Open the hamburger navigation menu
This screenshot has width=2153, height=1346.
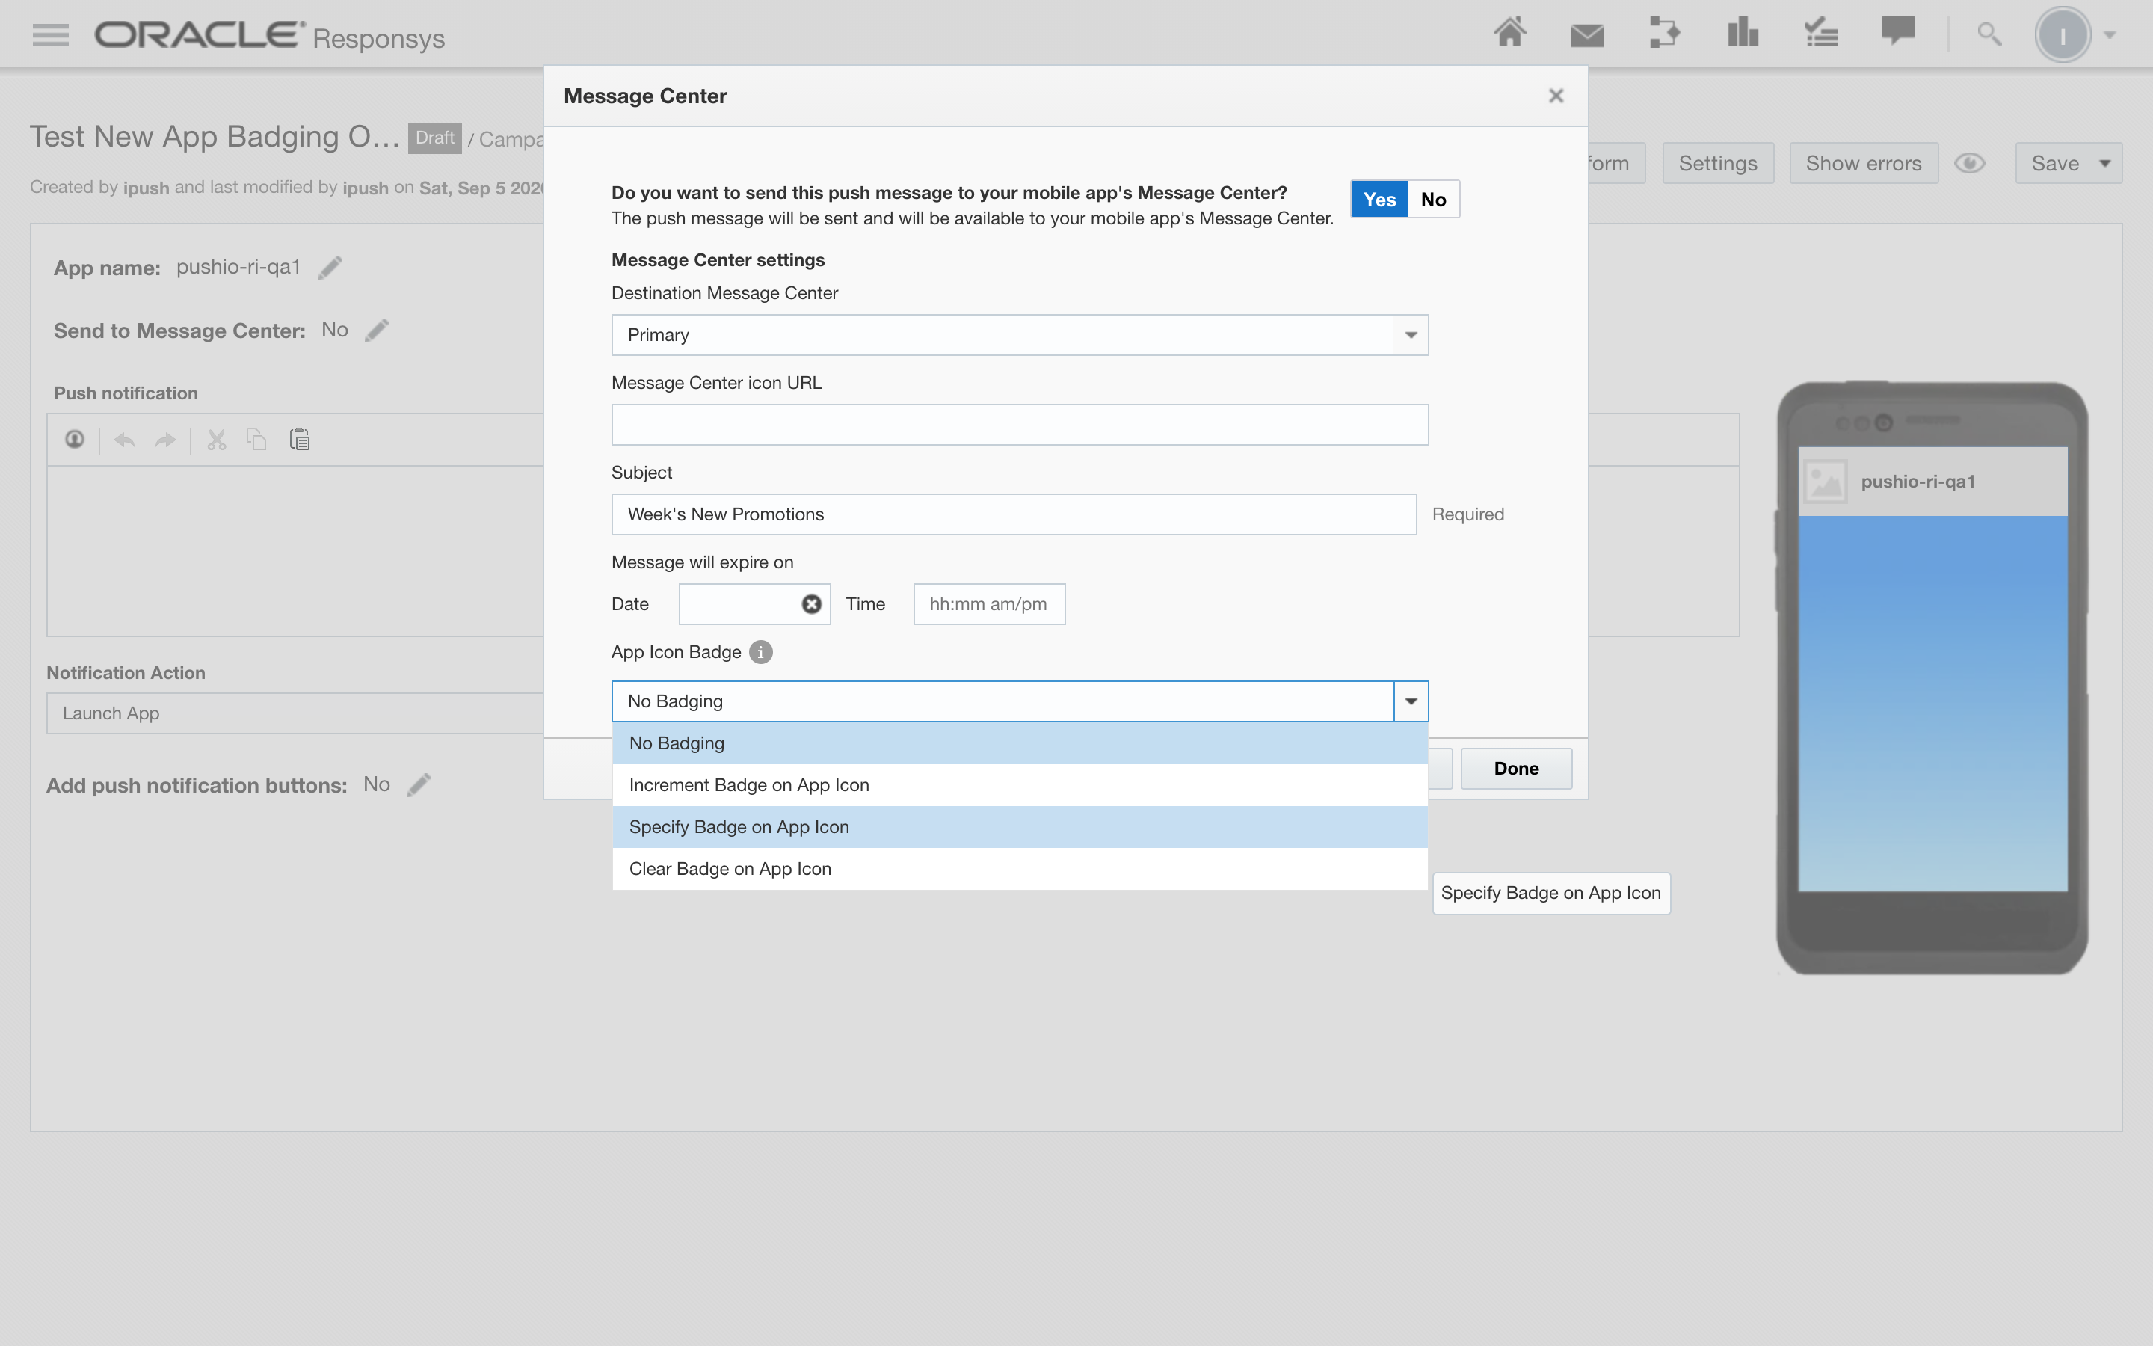tap(50, 34)
